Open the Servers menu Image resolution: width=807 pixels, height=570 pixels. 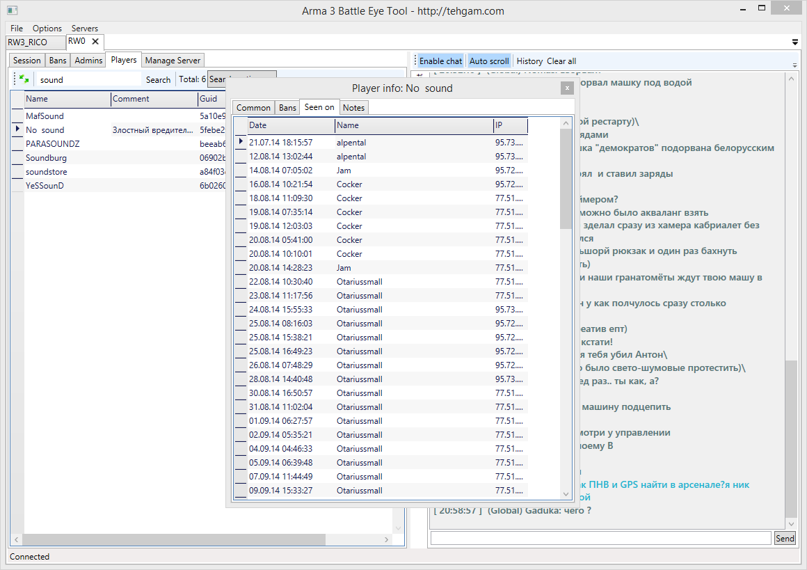coord(84,29)
